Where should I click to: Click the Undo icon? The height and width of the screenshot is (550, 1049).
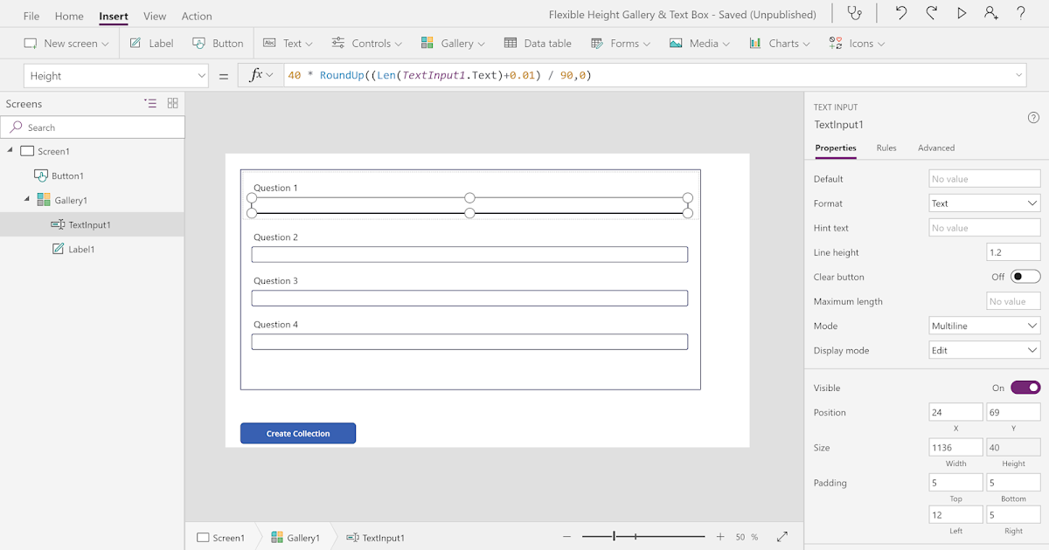point(900,13)
